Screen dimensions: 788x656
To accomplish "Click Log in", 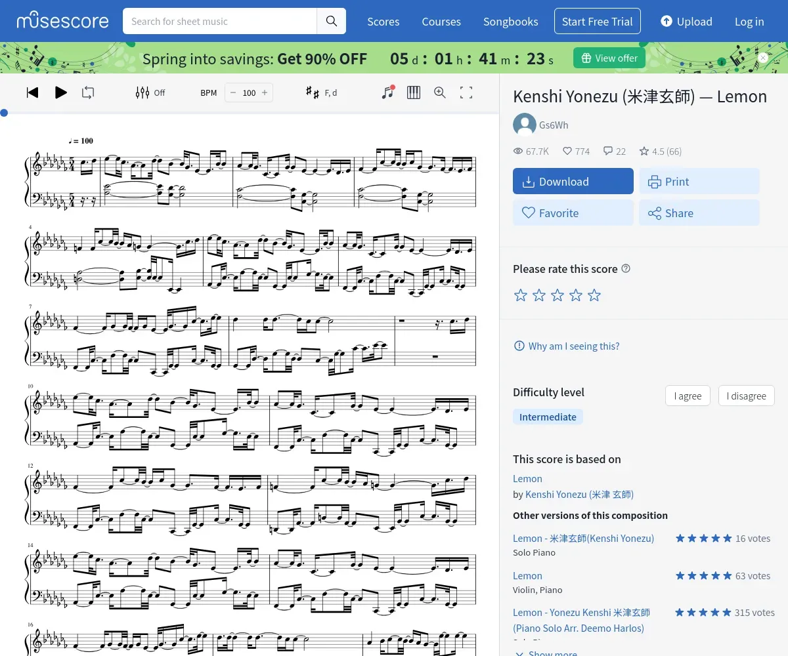I will pos(749,22).
